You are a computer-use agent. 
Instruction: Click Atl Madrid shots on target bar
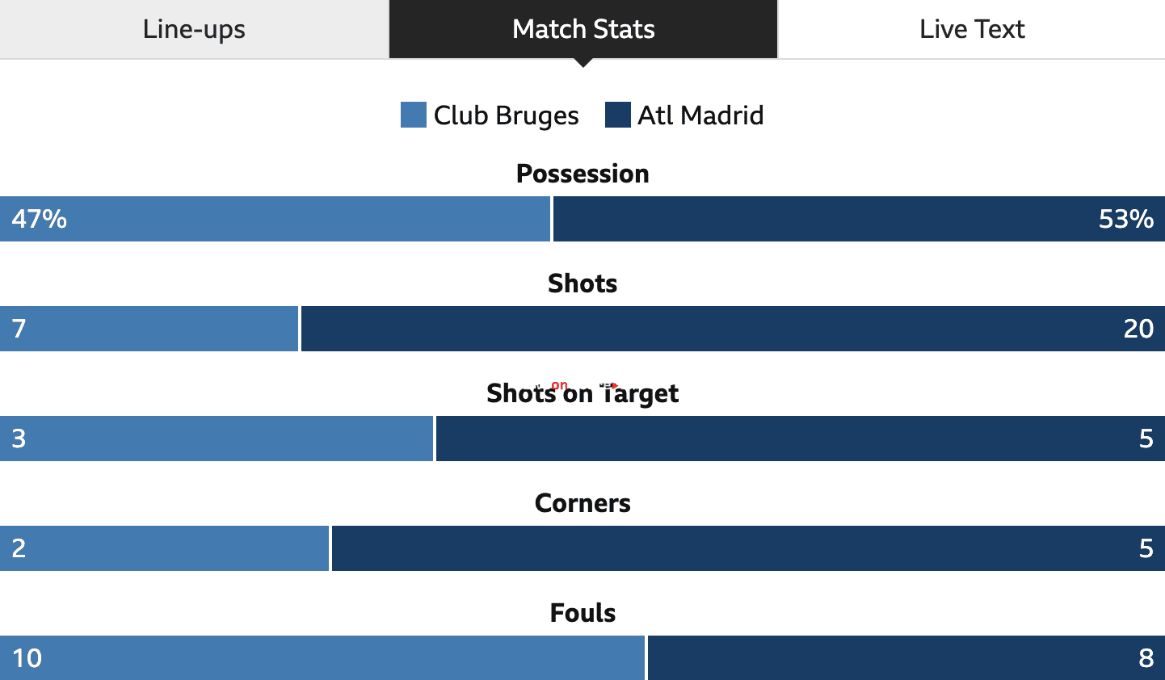tap(801, 439)
